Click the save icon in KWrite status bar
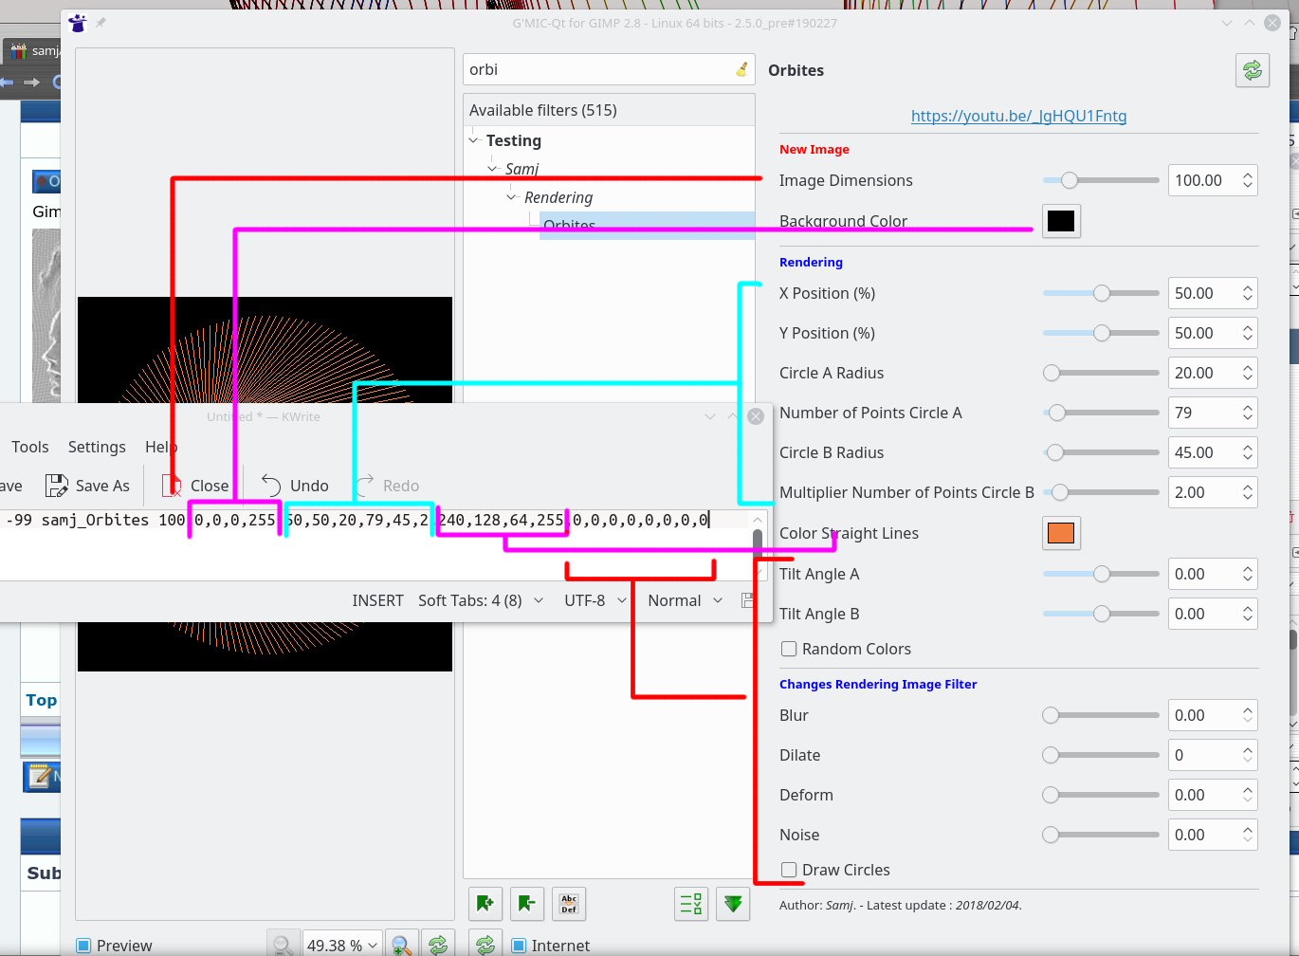 (x=747, y=600)
